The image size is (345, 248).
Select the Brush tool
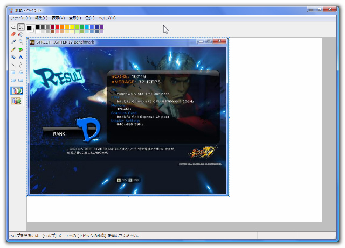pyautogui.click(x=21, y=49)
